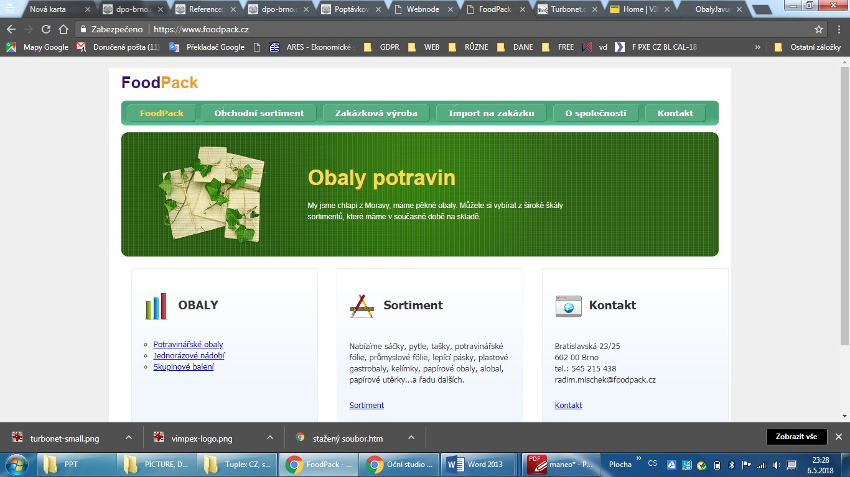
Task: Follow the Kontakt link under the address
Action: [x=568, y=405]
